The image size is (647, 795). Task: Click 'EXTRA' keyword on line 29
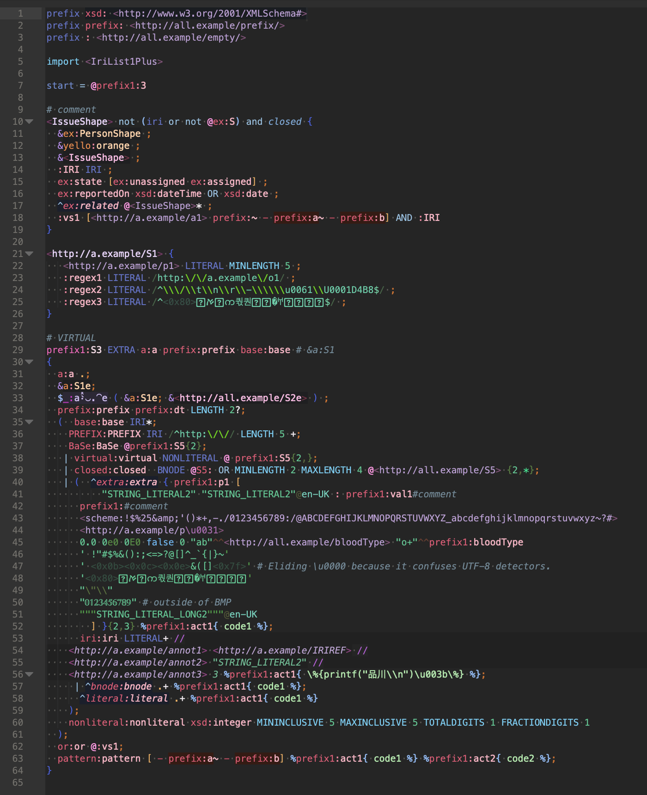(x=121, y=350)
